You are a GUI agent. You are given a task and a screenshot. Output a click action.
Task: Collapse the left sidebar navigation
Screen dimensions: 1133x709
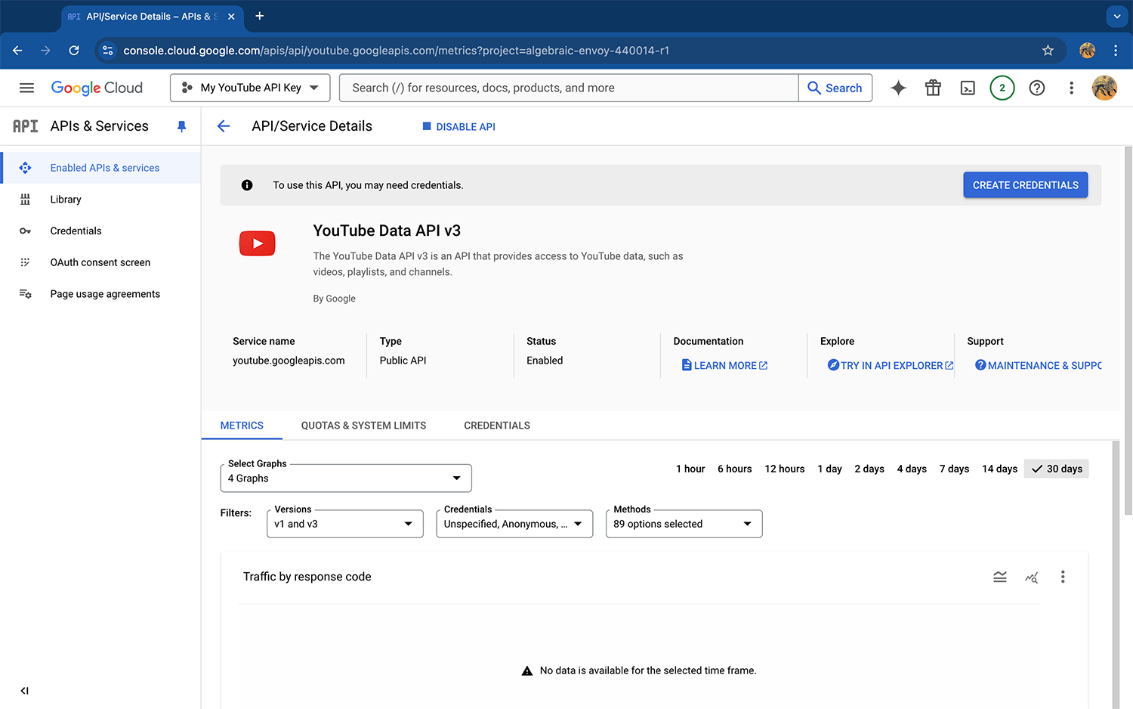(25, 691)
